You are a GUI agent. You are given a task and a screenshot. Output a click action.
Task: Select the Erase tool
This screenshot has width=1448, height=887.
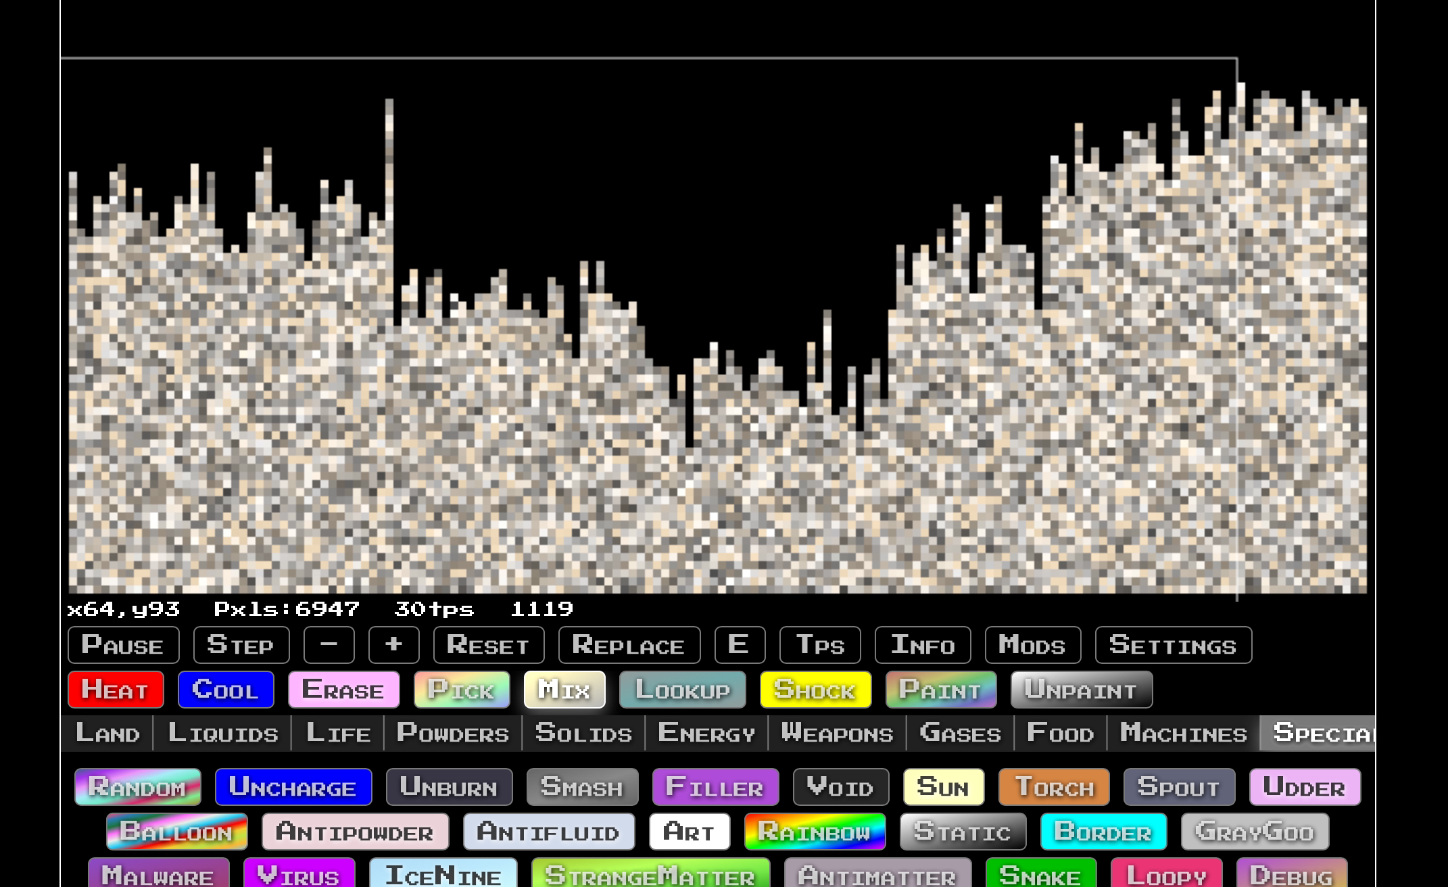click(343, 690)
